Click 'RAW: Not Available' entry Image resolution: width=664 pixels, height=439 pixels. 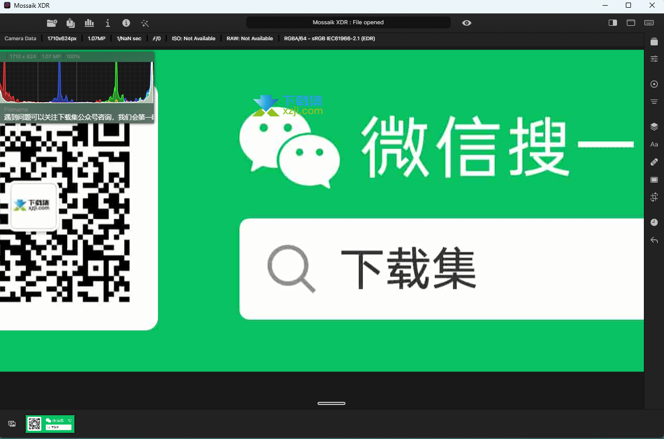pyautogui.click(x=250, y=39)
